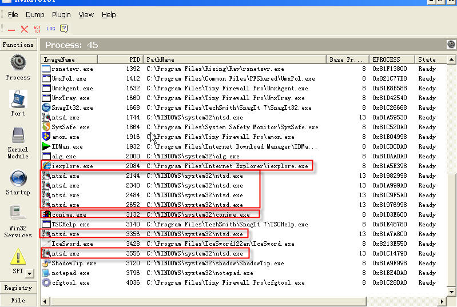Sort by the ImageName column

coord(69,59)
